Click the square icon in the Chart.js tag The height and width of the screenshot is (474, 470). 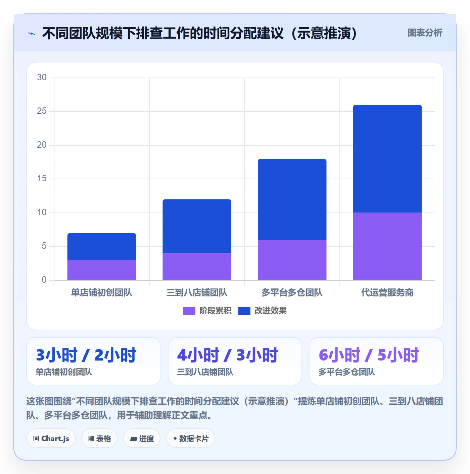point(36,439)
